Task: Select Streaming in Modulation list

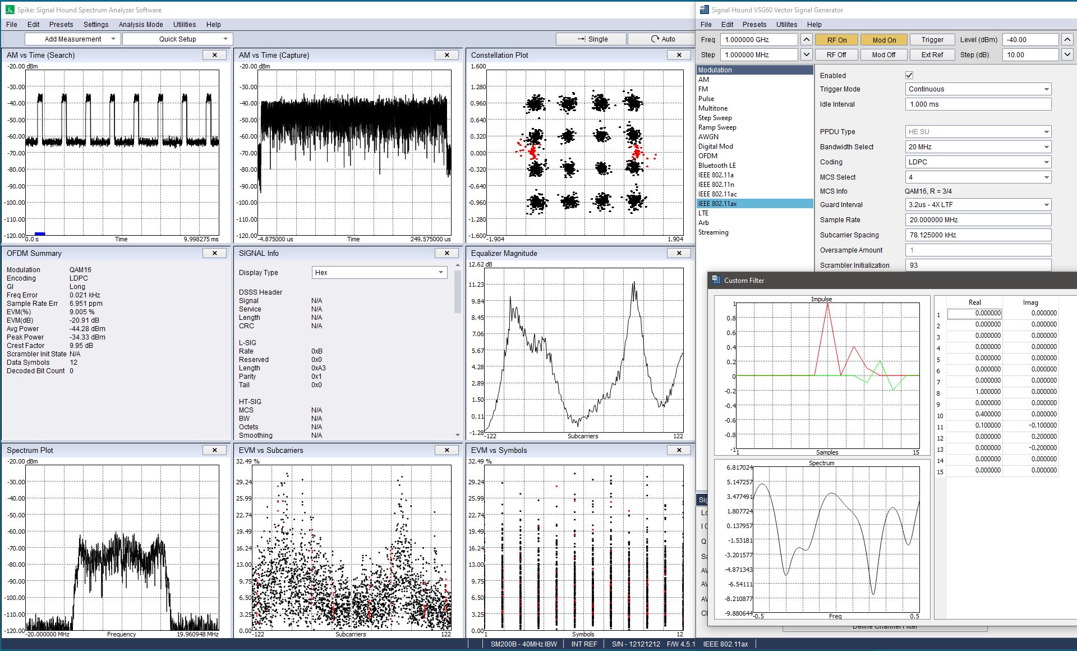Action: pyautogui.click(x=755, y=232)
